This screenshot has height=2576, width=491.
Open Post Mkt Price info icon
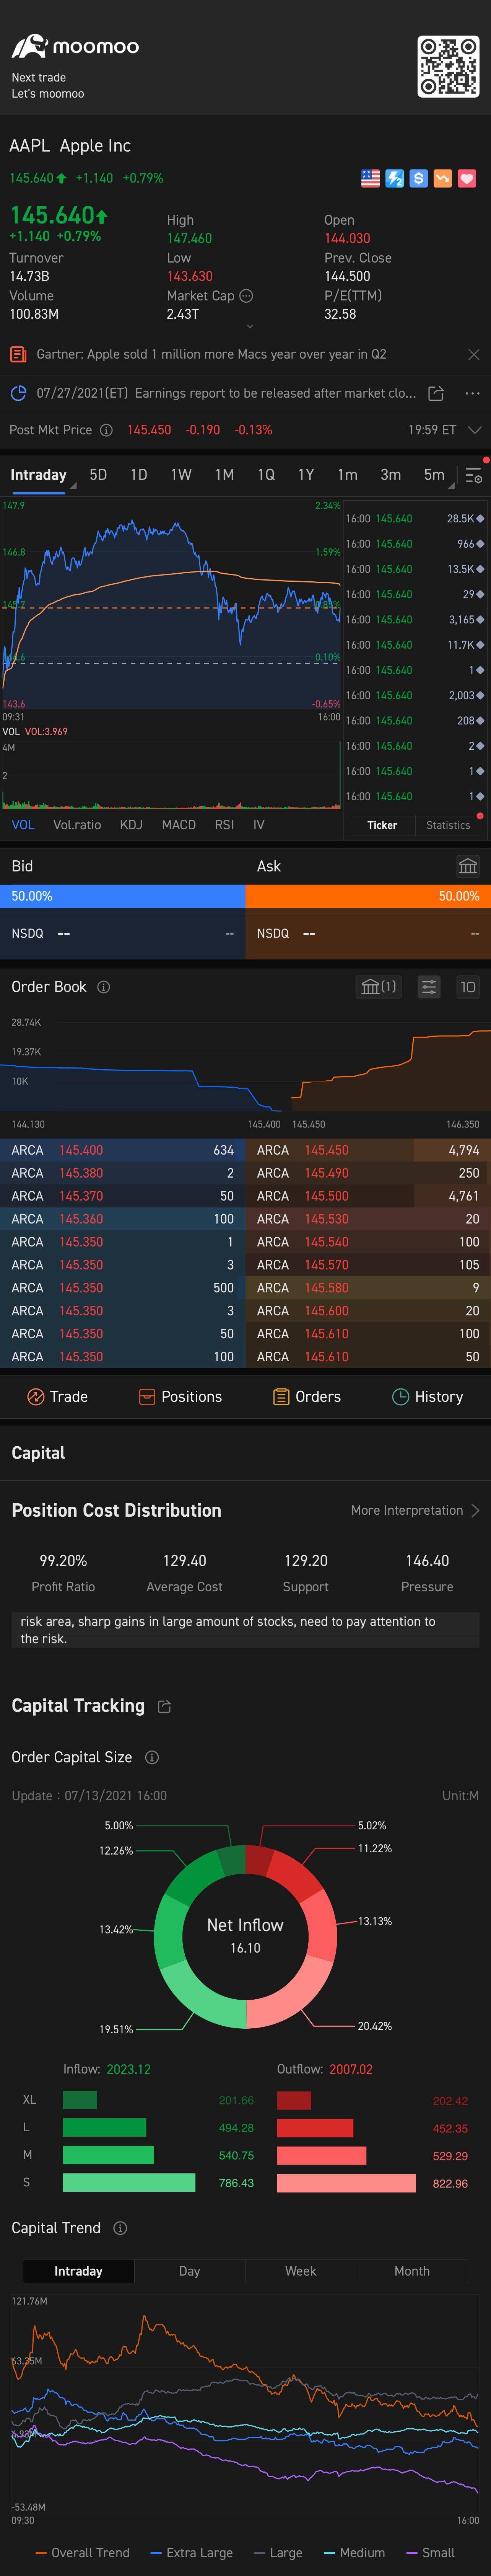click(106, 430)
